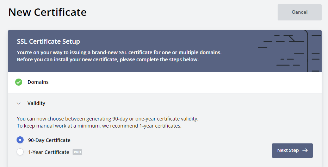Viewport: 328px width, 167px height.
Task: Click the '1-Year Certificate' label text
Action: tap(49, 152)
